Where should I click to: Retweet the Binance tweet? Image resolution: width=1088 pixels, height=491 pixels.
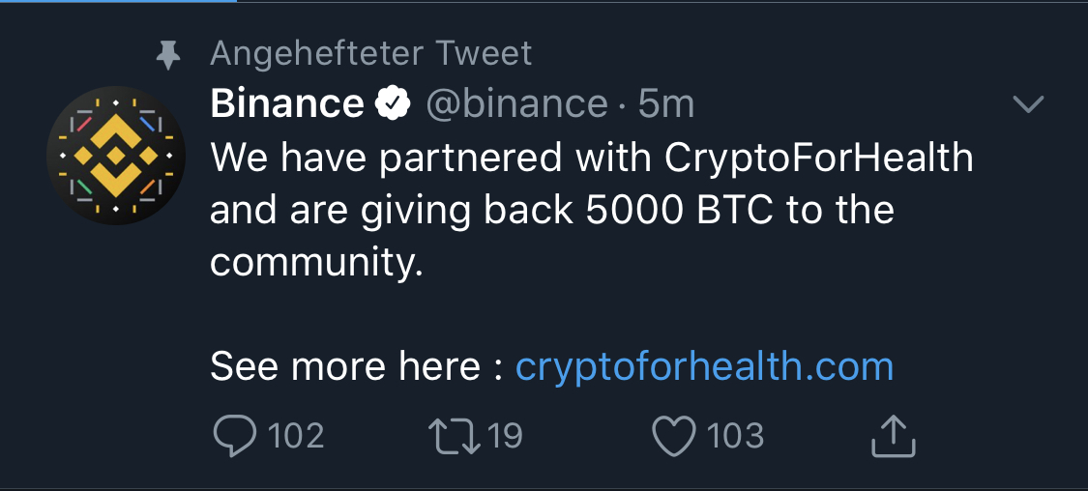point(455,436)
